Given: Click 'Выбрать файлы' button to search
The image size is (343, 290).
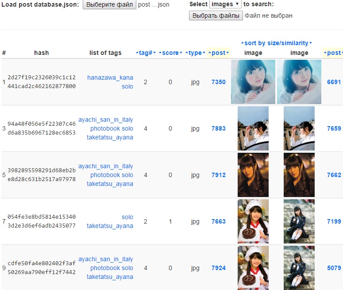Looking at the screenshot, I should click(x=216, y=15).
